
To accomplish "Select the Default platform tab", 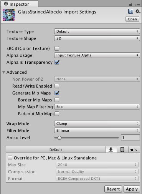I will [56, 149].
